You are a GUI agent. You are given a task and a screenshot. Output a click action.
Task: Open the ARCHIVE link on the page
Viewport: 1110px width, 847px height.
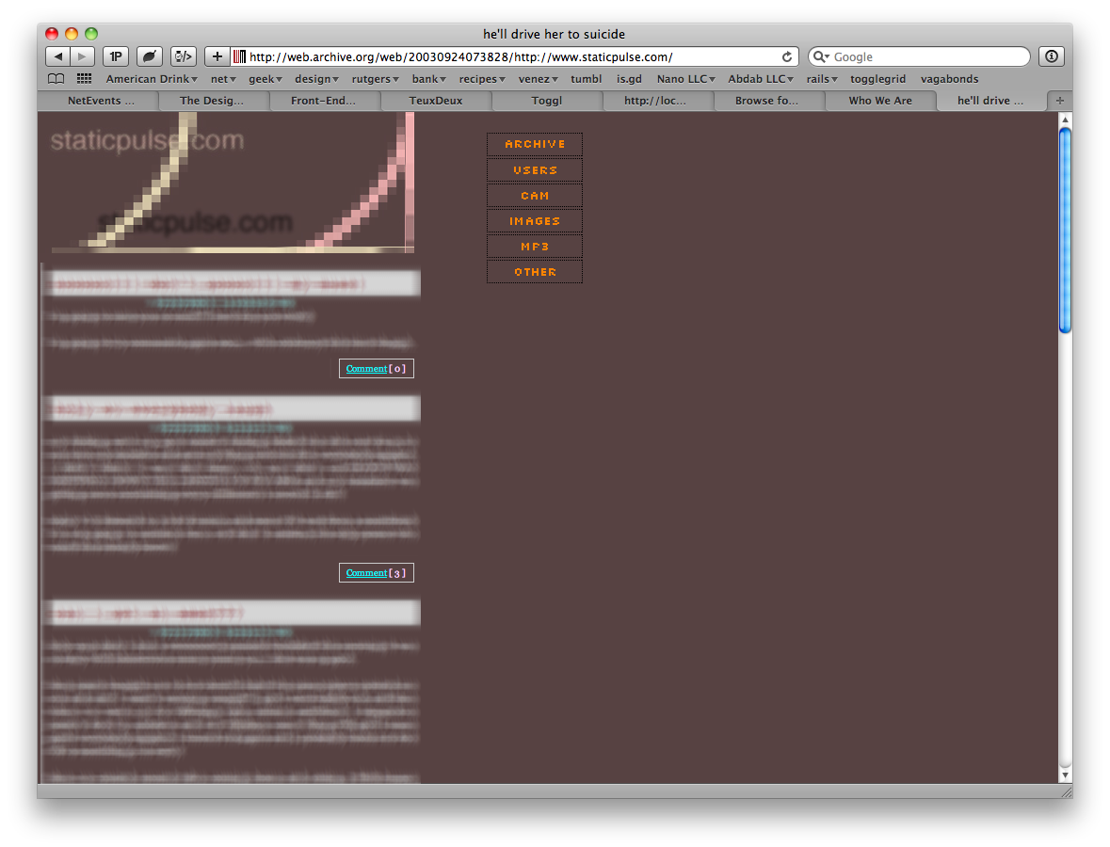(x=535, y=144)
